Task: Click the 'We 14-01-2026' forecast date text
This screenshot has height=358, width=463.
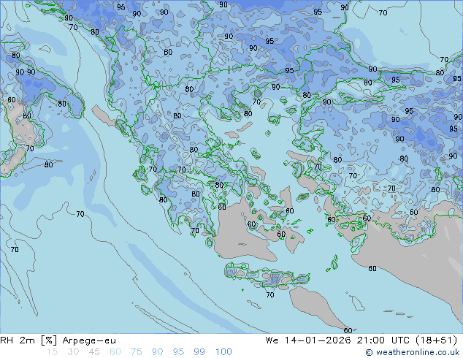Action: (308, 340)
